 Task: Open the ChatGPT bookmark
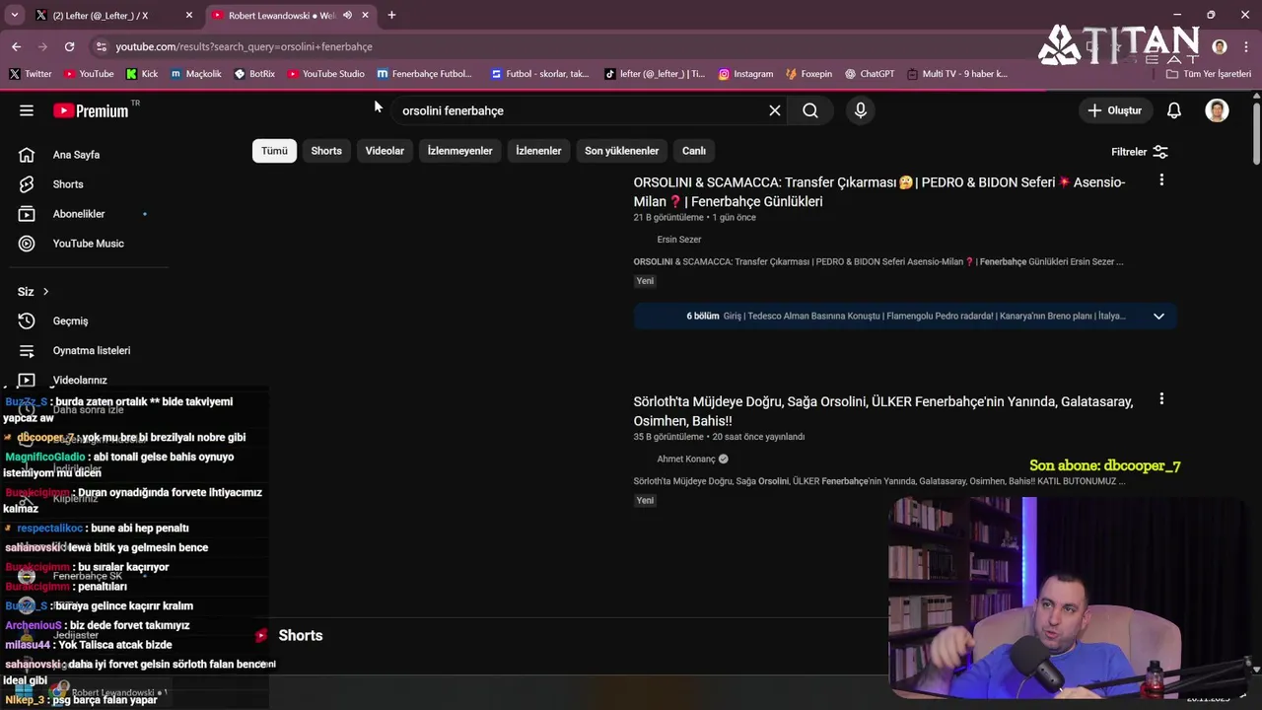click(x=870, y=74)
